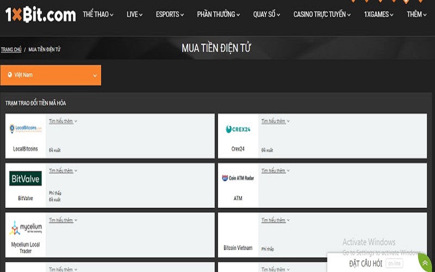Screen dimensions: 435x272
Task: Click the 1xBit.com site logo
Action: point(40,15)
